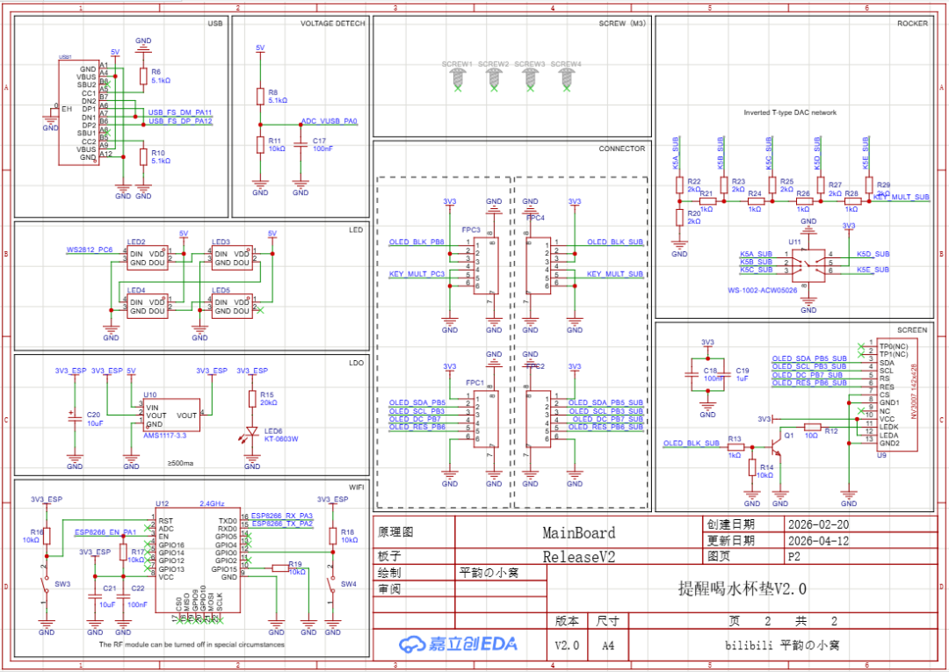Image resolution: width=949 pixels, height=672 pixels.
Task: Click the U11 rocker switch symbol
Action: pyautogui.click(x=808, y=263)
